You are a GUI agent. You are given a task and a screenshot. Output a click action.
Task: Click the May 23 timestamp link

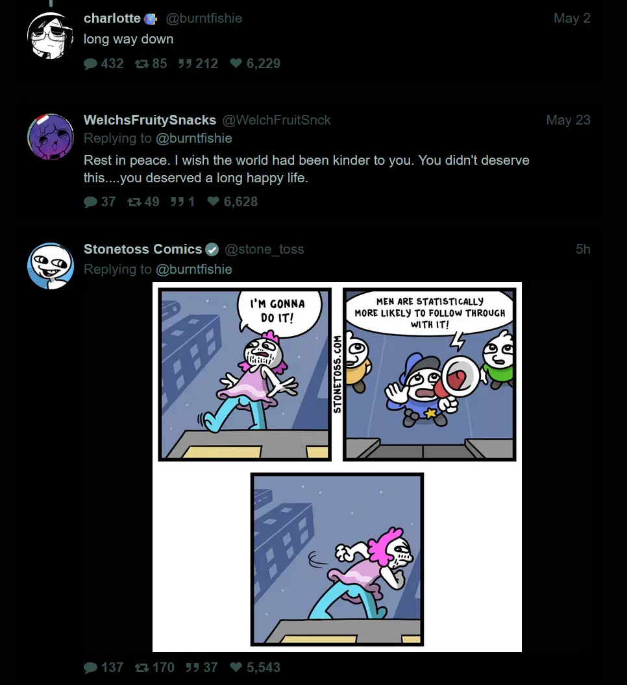pos(568,120)
